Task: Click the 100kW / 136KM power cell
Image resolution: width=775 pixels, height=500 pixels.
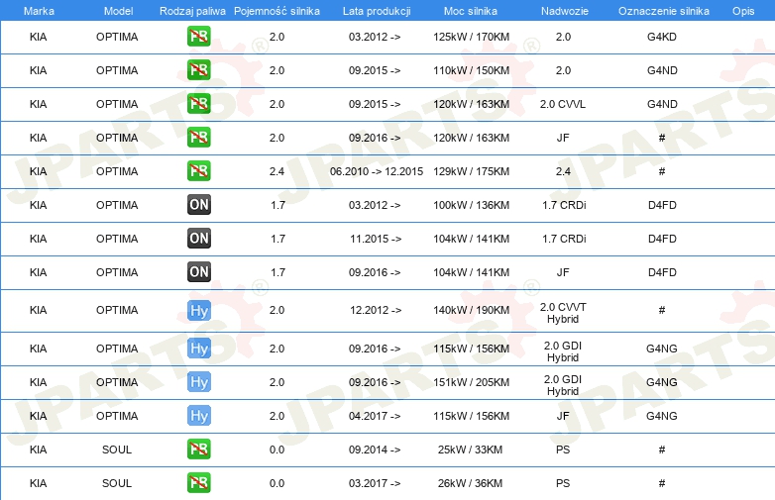Action: (471, 205)
